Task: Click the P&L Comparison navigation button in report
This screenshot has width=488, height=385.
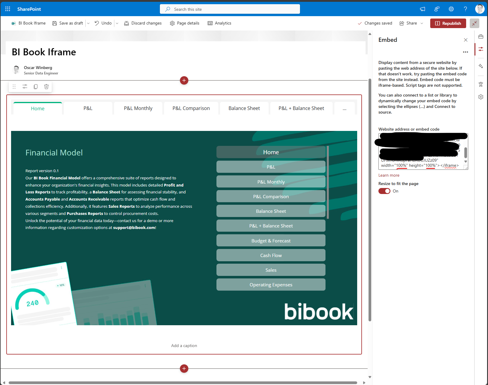Action: pyautogui.click(x=271, y=196)
